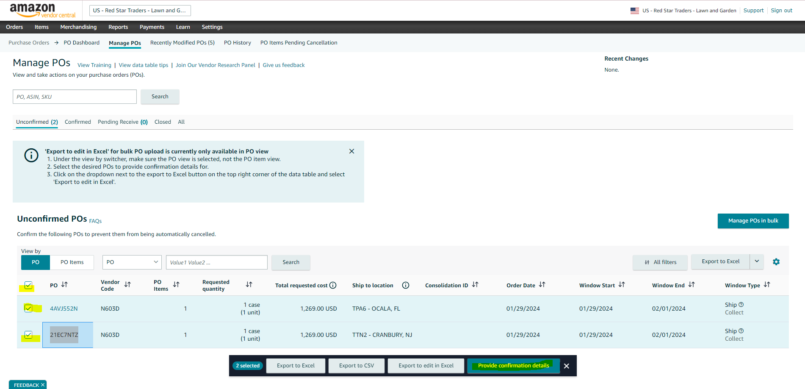Screen dimensions: 805x389
Task: Open PO 4AVJ552N link
Action: [x=64, y=308]
